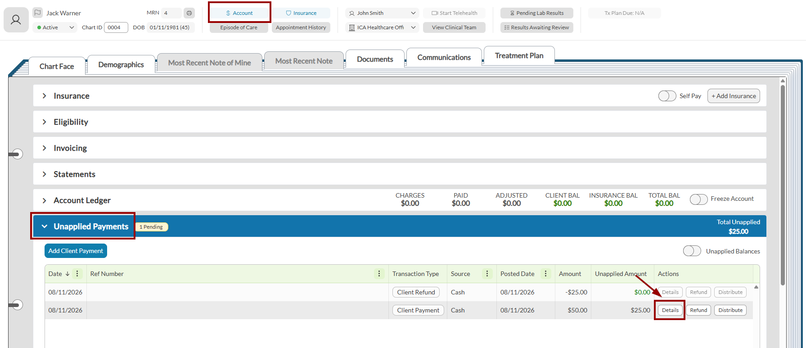
Task: Toggle the Self Pay switch
Action: click(667, 96)
